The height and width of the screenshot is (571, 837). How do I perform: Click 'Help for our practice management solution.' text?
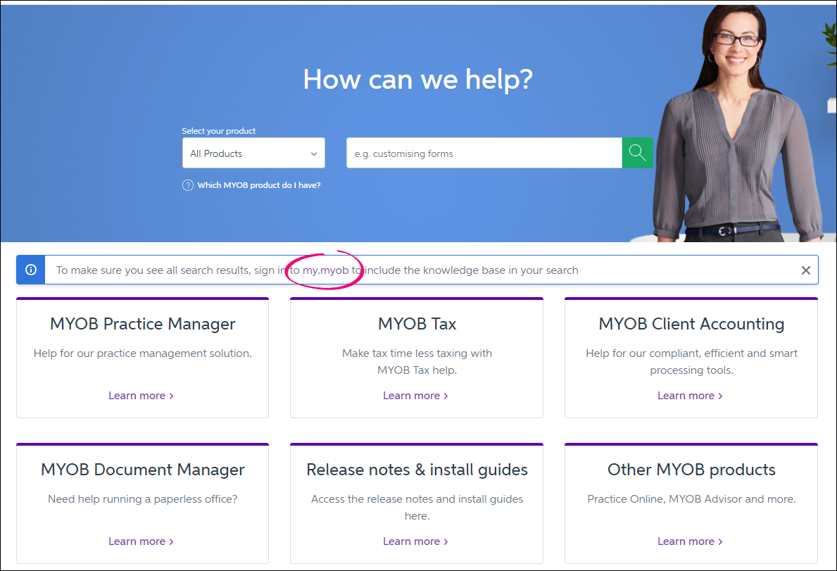[142, 353]
